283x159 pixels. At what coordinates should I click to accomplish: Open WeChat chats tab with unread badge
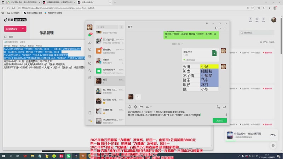(x=90, y=35)
